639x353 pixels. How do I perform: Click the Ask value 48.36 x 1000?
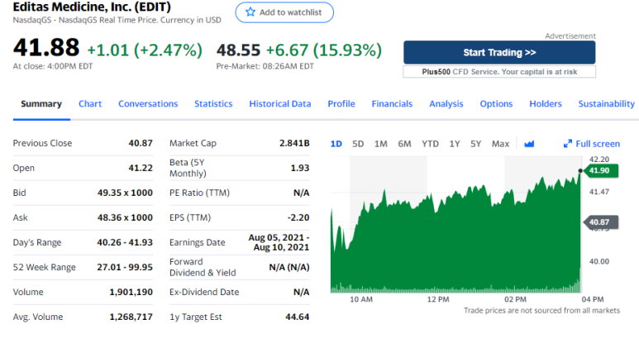click(125, 217)
